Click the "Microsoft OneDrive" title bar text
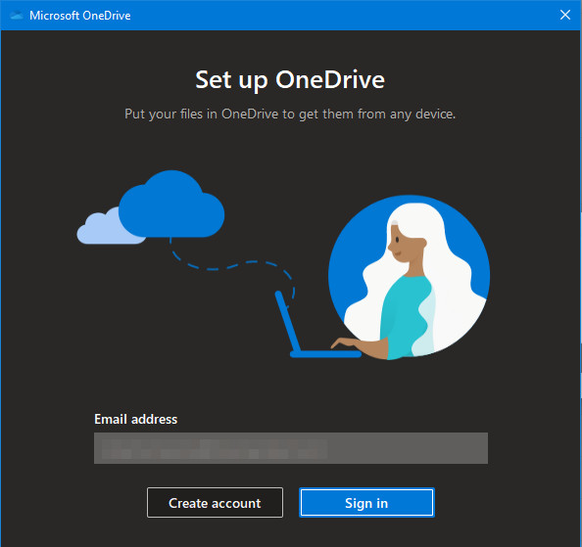This screenshot has width=582, height=547. 80,16
